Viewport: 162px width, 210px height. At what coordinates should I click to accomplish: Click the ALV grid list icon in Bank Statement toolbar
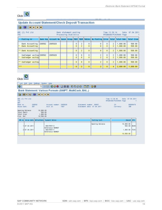pos(24,94)
